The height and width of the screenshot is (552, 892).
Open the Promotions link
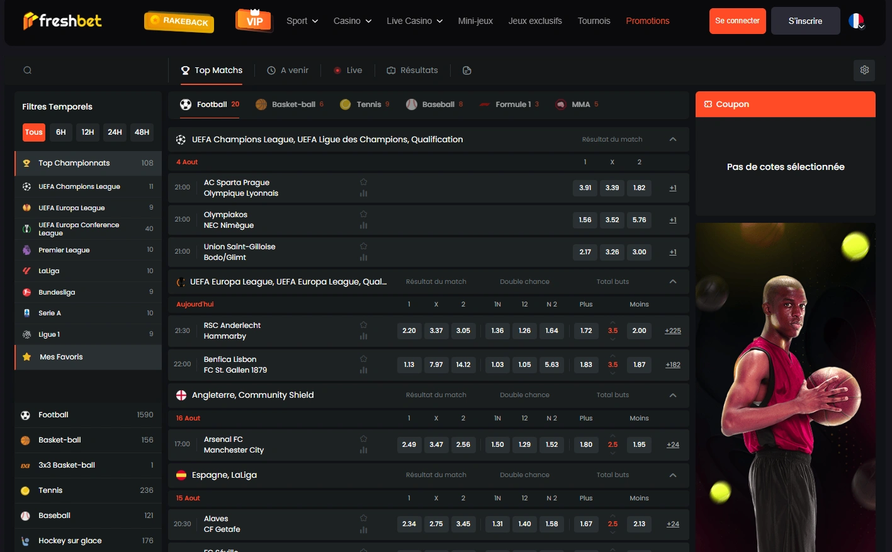pyautogui.click(x=648, y=21)
